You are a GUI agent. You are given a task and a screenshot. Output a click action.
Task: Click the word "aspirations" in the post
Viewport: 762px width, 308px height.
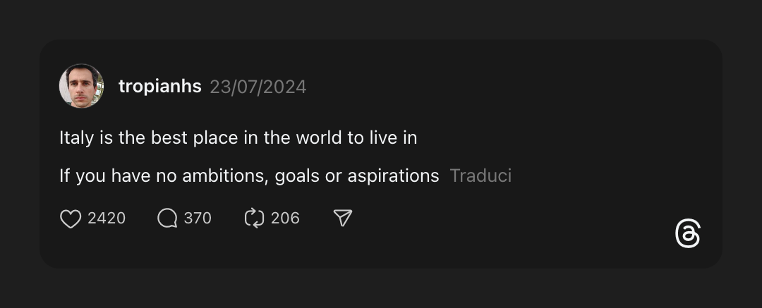(393, 175)
